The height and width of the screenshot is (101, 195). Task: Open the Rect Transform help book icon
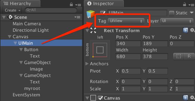coord(185,30)
